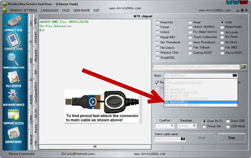Restore the inner Chinese Tools window
This screenshot has height=158, width=251.
(242, 10)
